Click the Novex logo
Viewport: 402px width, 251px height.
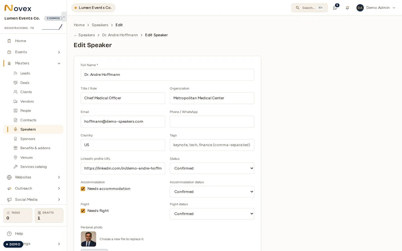pyautogui.click(x=18, y=8)
